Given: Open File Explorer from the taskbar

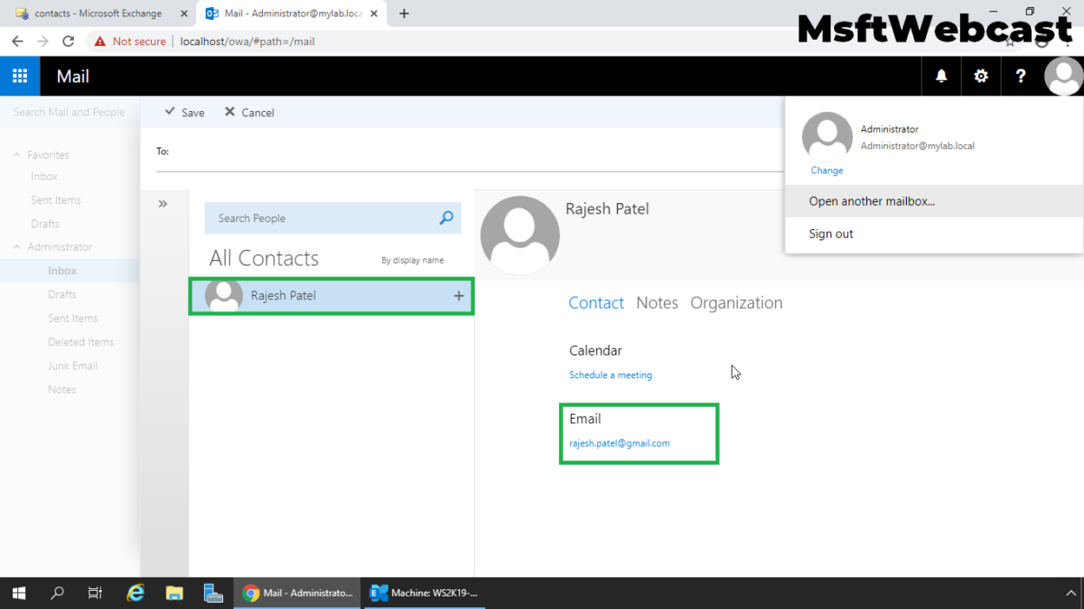Looking at the screenshot, I should [x=174, y=593].
